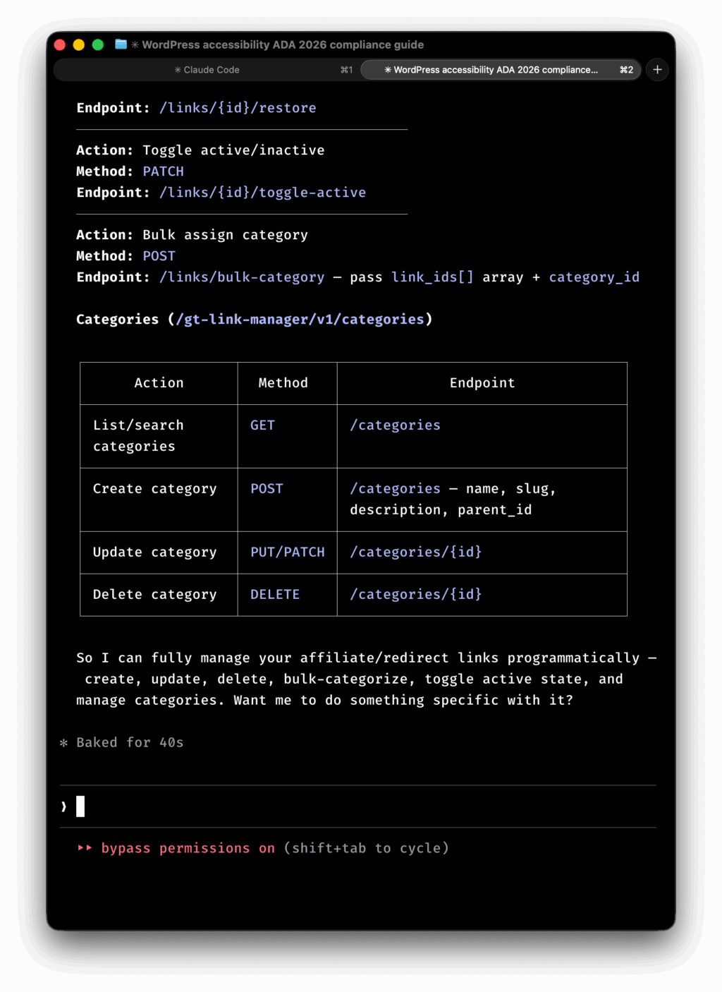The width and height of the screenshot is (722, 992).
Task: Click the DELETE method table cell
Action: point(275,595)
